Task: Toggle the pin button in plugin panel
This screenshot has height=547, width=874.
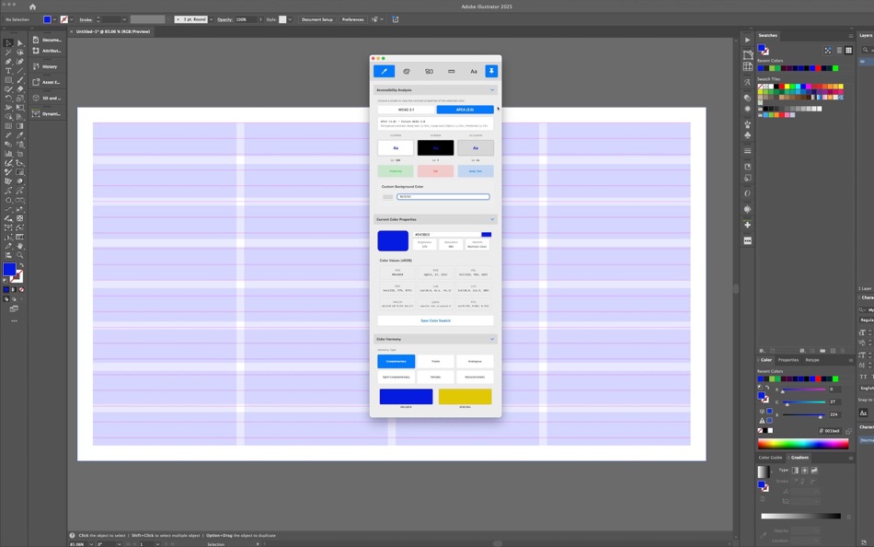Action: 491,72
